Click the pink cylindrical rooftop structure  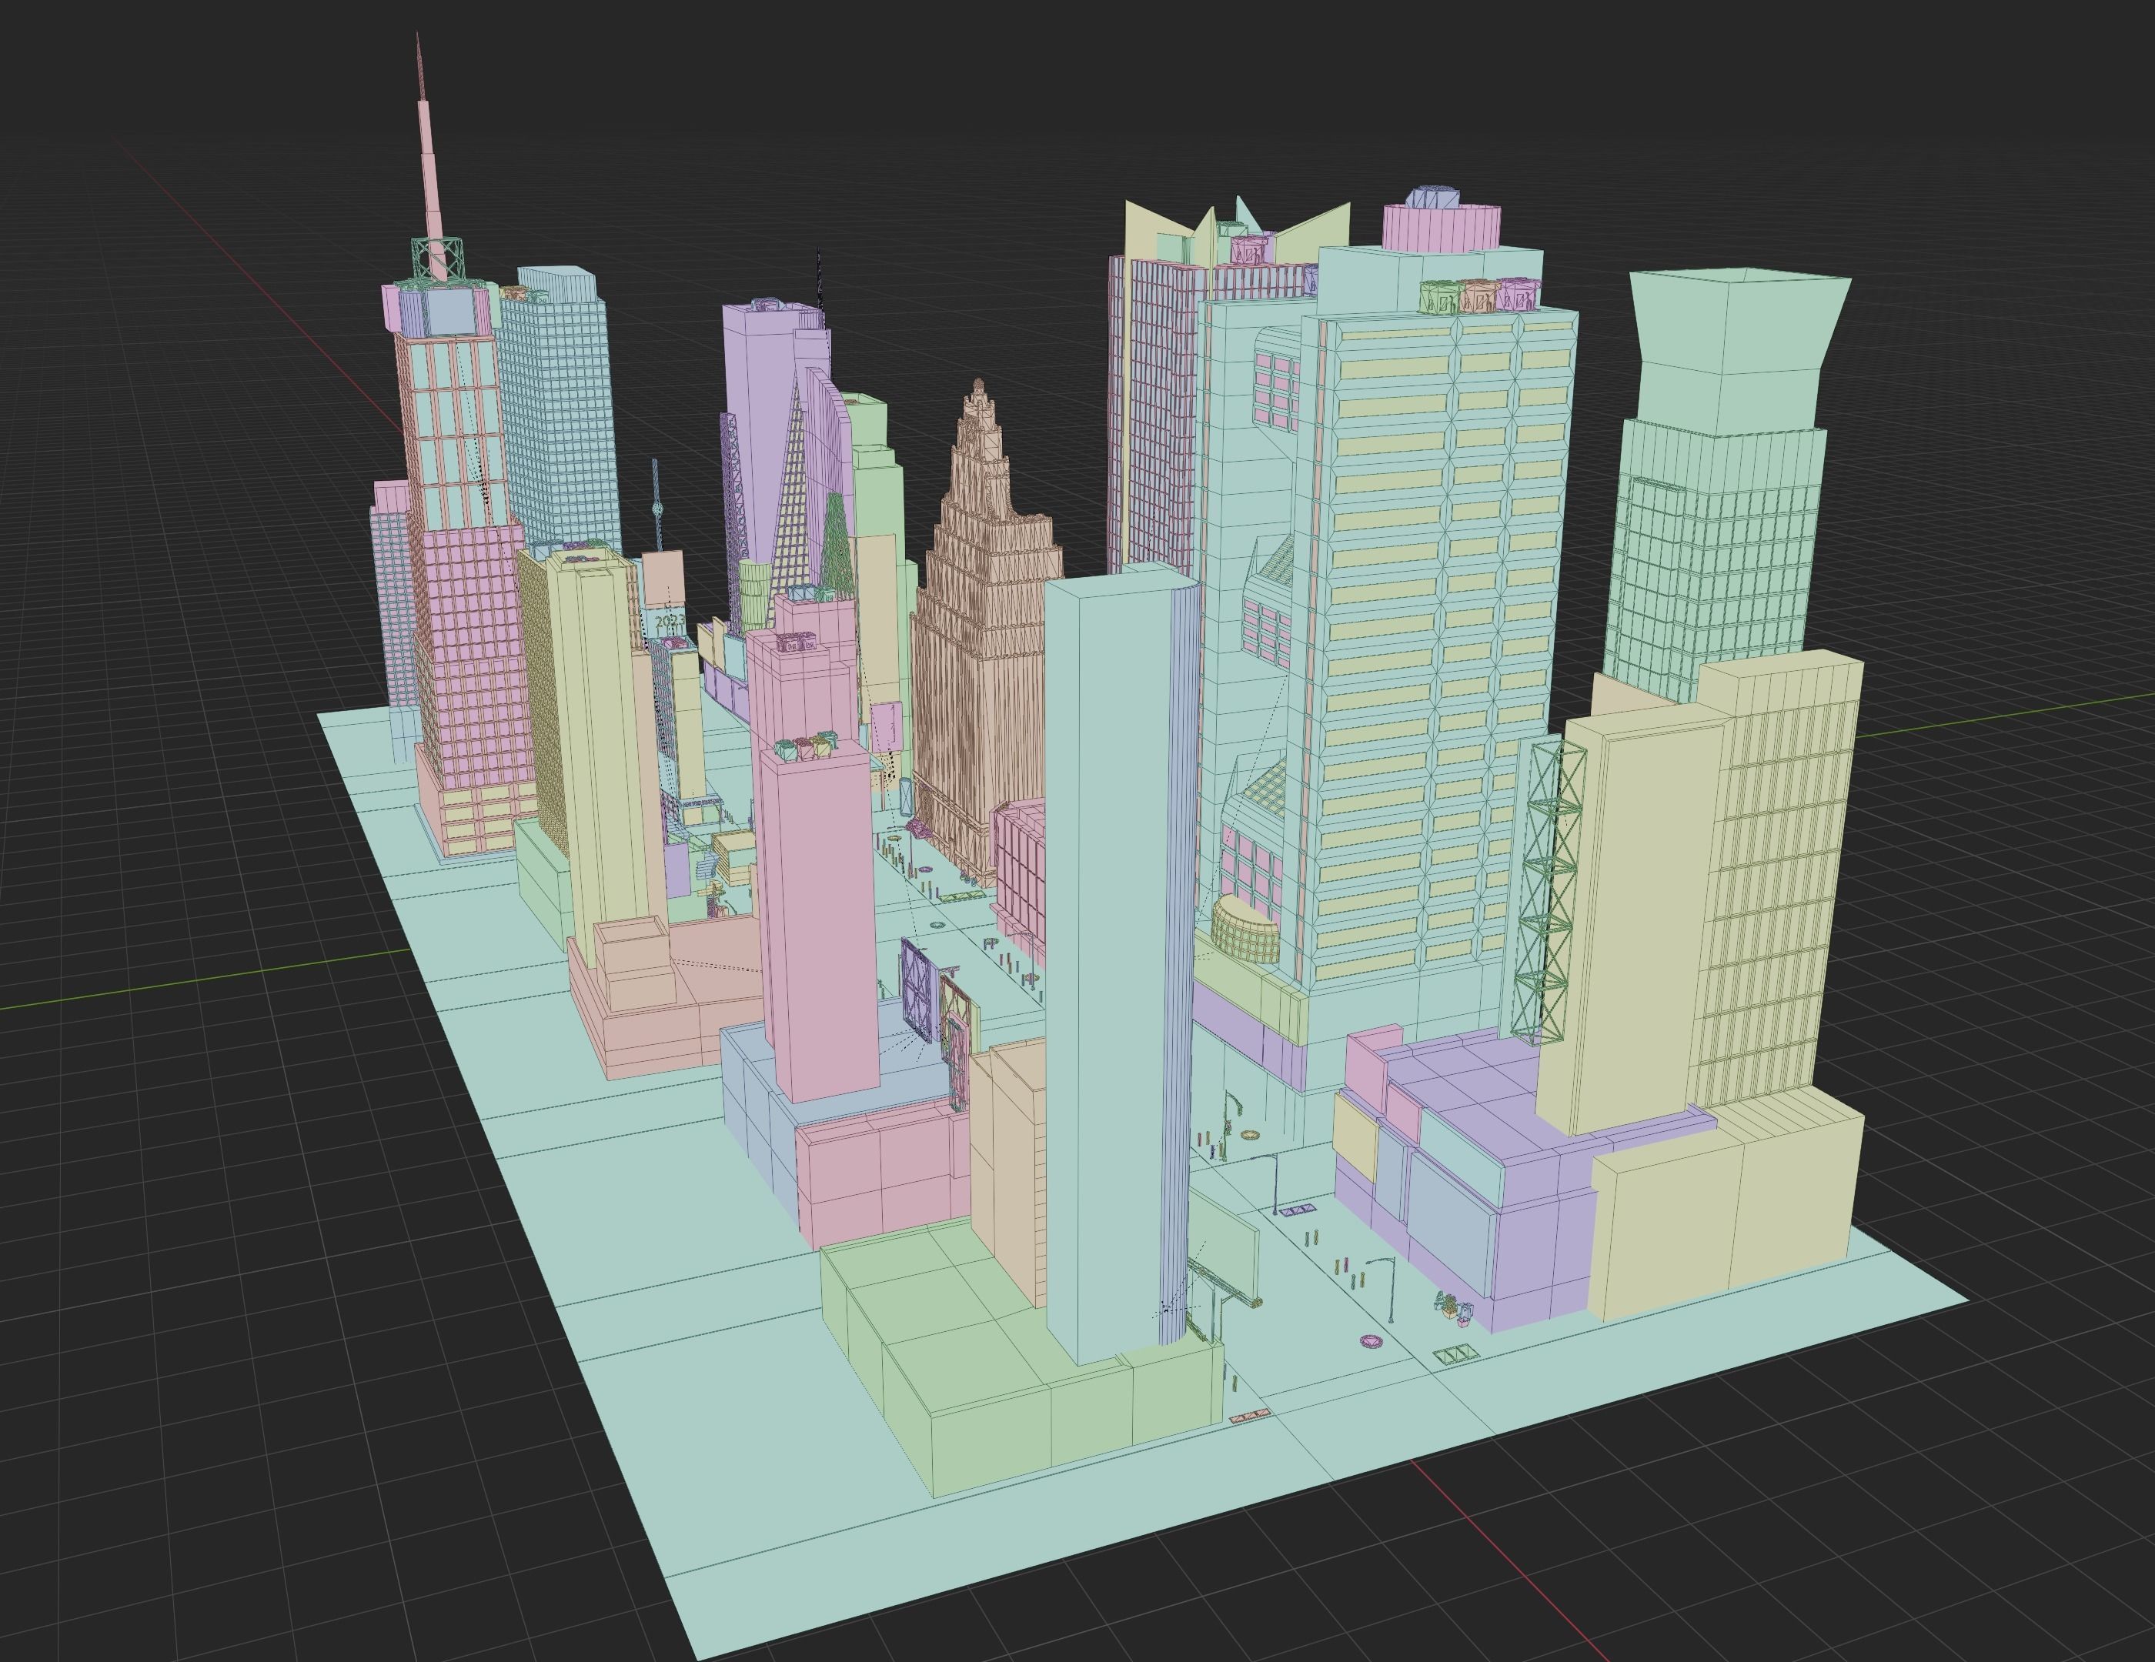(x=1441, y=227)
